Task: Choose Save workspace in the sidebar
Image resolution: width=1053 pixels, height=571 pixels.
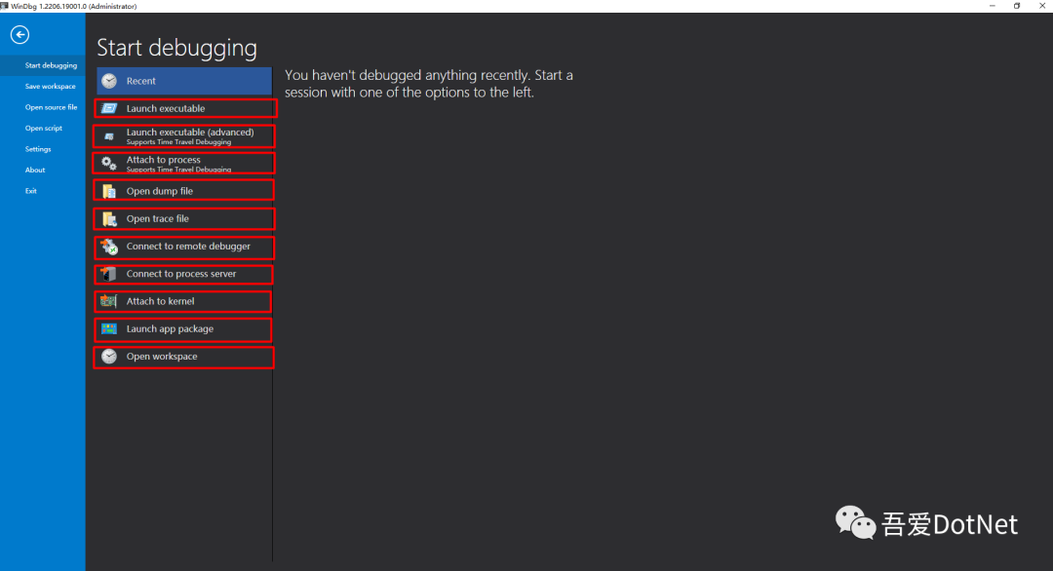Action: (x=51, y=86)
